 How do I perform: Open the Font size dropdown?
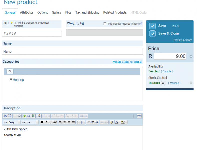[x=30, y=122]
